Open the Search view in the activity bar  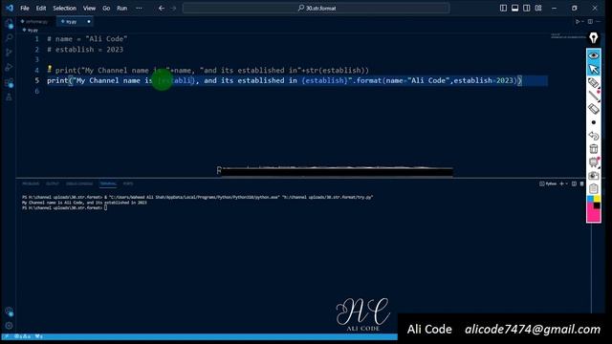(x=9, y=38)
